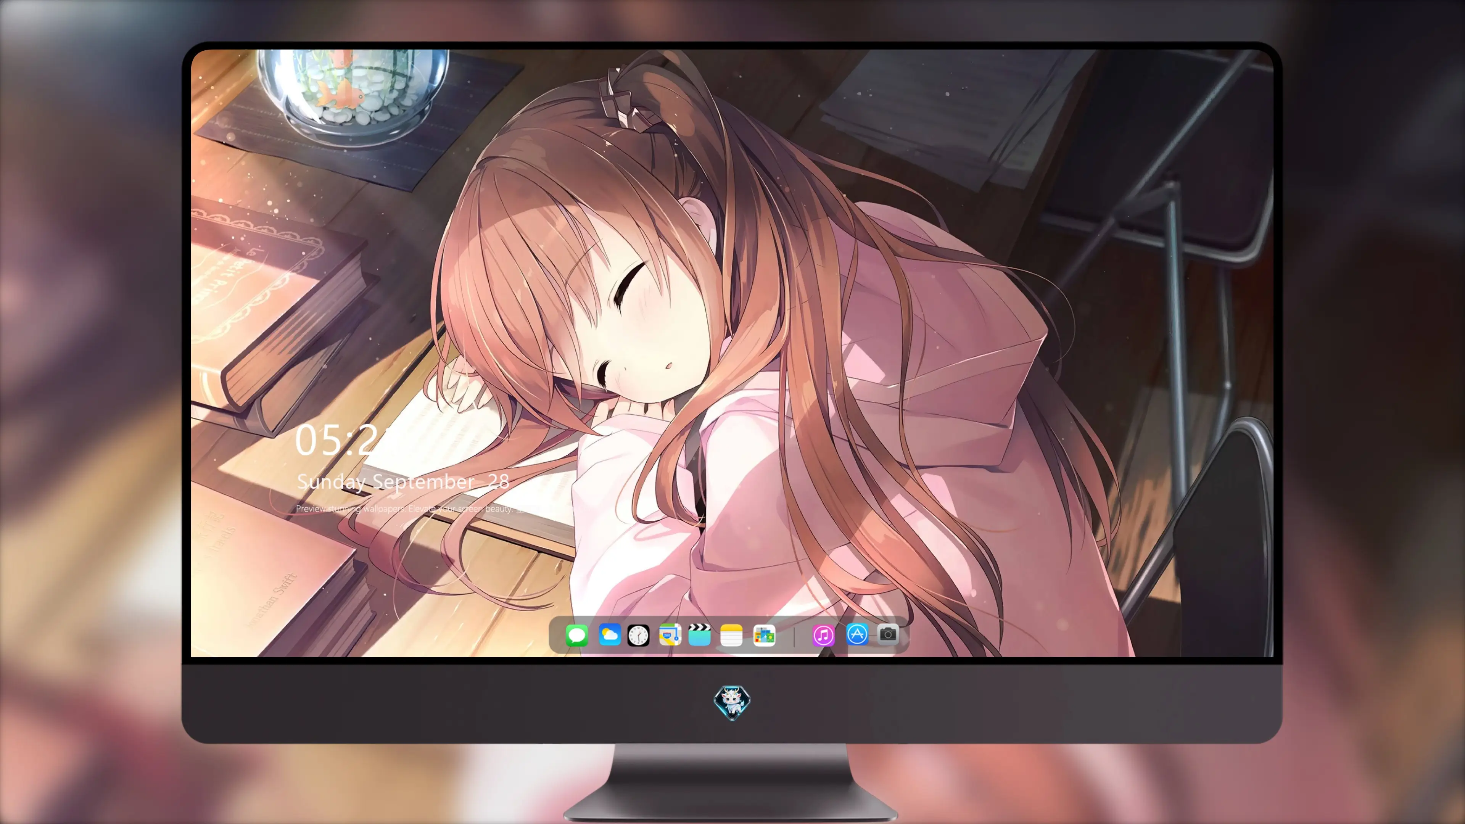The width and height of the screenshot is (1465, 824).
Task: Launch the Videos clapperboard app in the dock
Action: click(700, 635)
